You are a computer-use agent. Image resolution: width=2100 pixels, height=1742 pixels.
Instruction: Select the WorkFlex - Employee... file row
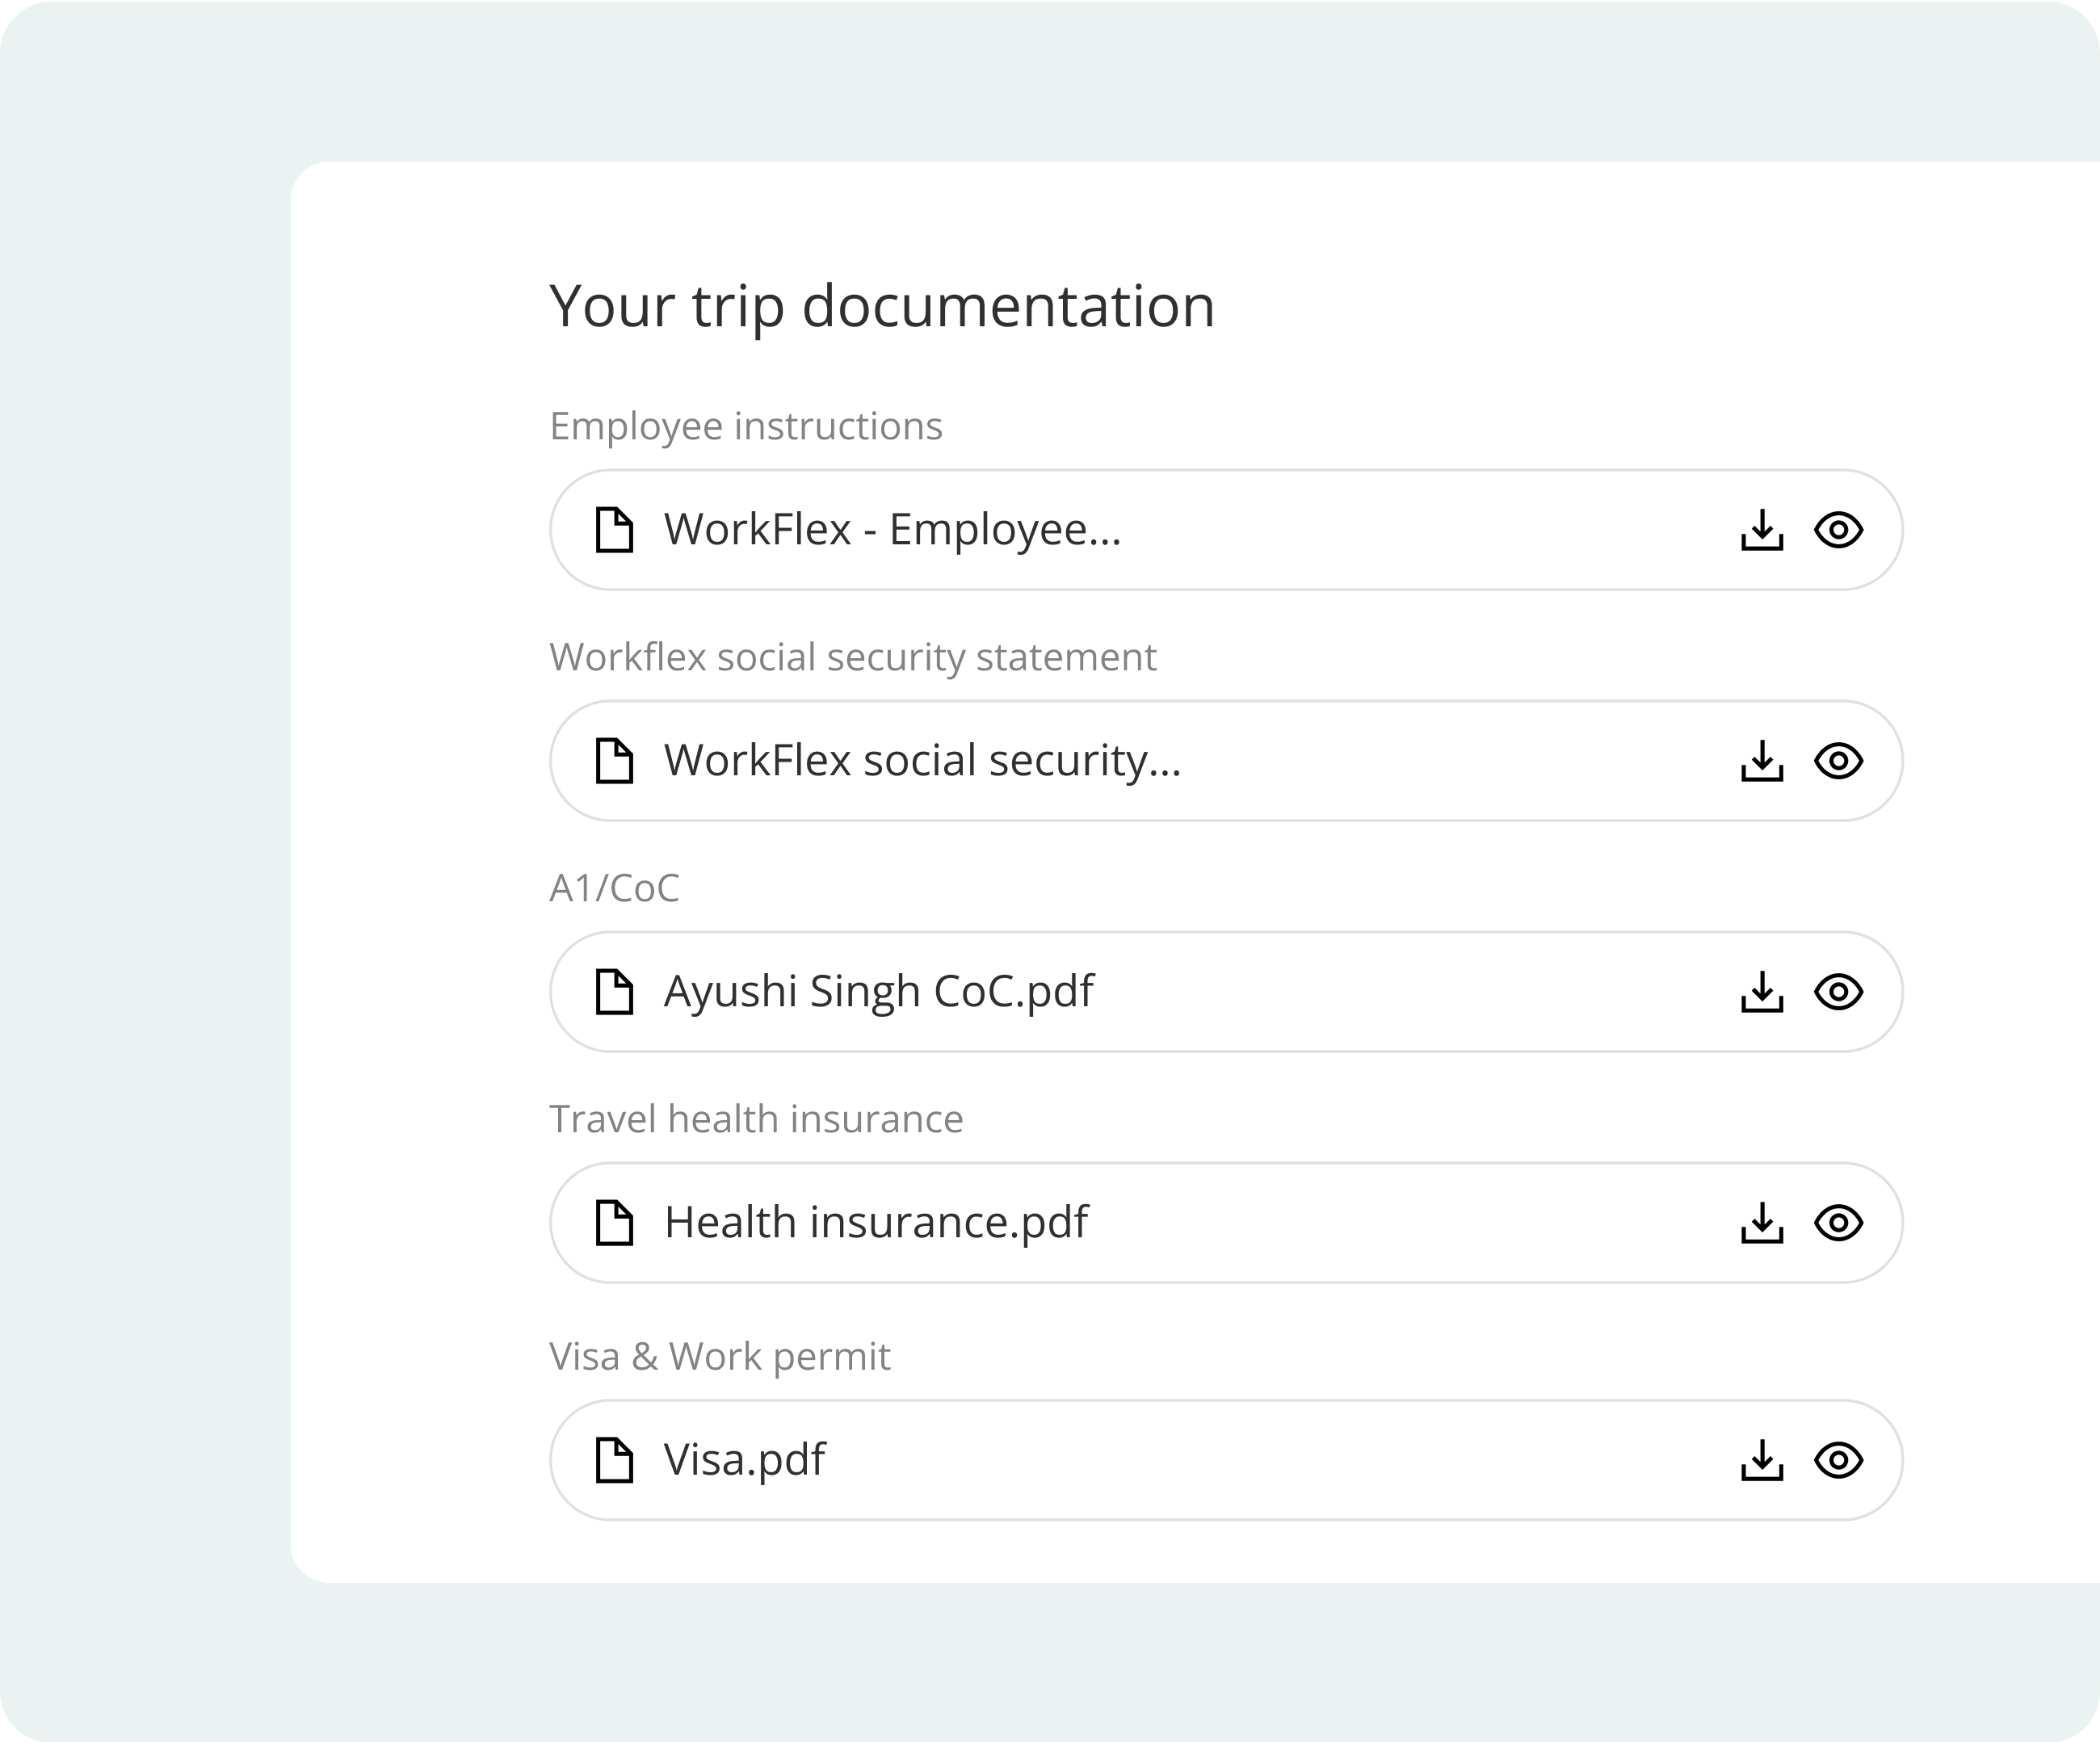coord(893,530)
